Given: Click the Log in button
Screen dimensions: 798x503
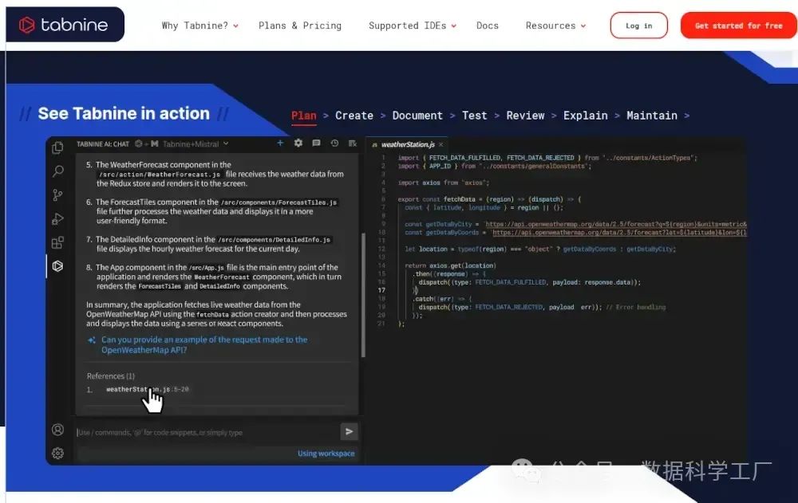Looking at the screenshot, I should [638, 26].
